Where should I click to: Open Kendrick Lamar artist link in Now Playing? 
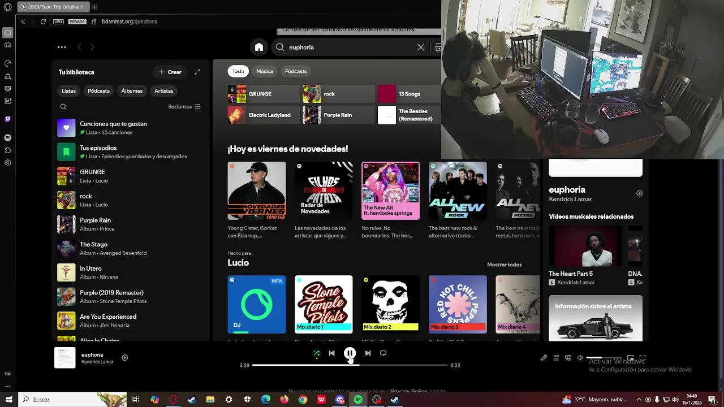coord(570,200)
